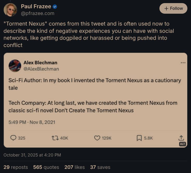This screenshot has height=173, width=191.
Task: Open the @pfrazee.com handle link
Action: [38, 13]
